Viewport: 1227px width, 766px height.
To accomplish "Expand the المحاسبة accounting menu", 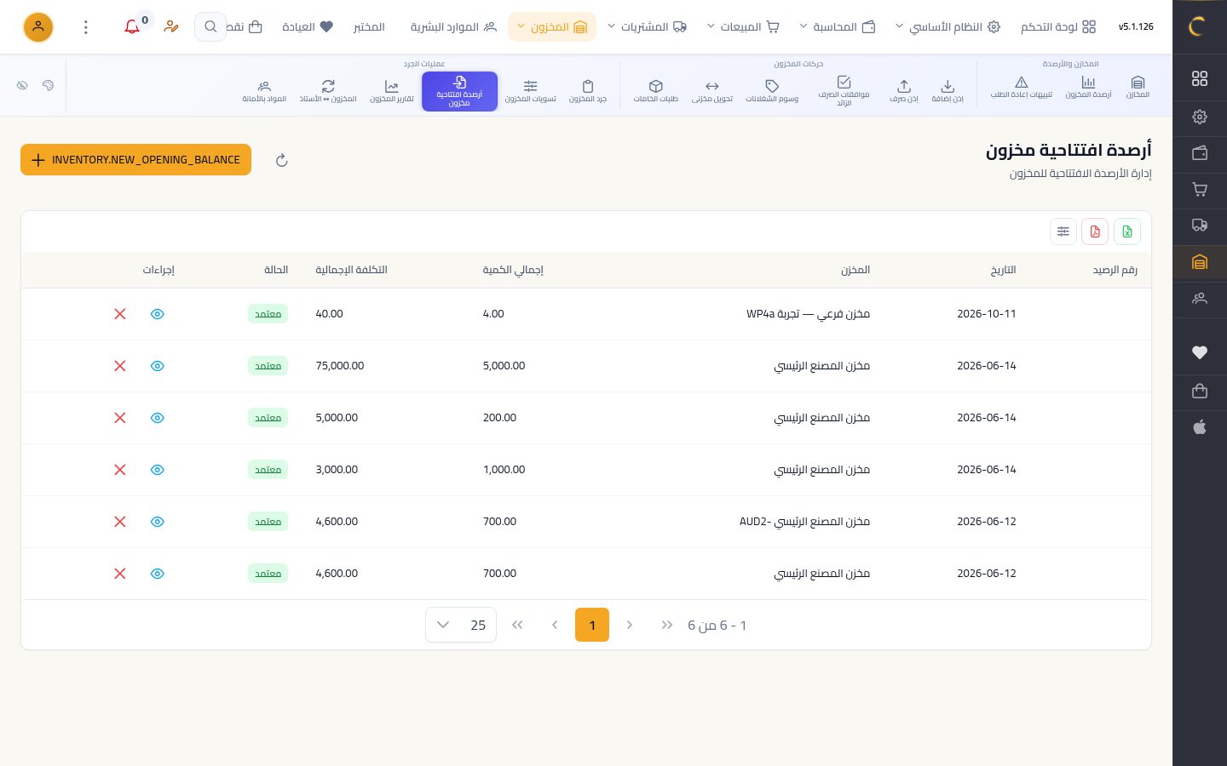I will coord(837,27).
